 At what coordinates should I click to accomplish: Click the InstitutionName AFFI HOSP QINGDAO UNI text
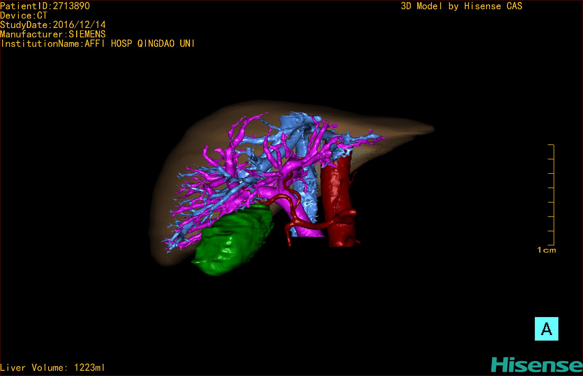pos(97,44)
